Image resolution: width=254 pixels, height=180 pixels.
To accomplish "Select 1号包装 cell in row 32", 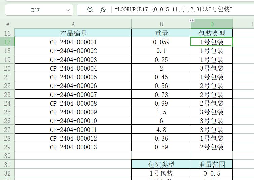I will point(161,173).
